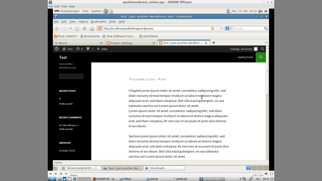Open a new browser tab with plus icon
This screenshot has width=322, height=181.
214,43
